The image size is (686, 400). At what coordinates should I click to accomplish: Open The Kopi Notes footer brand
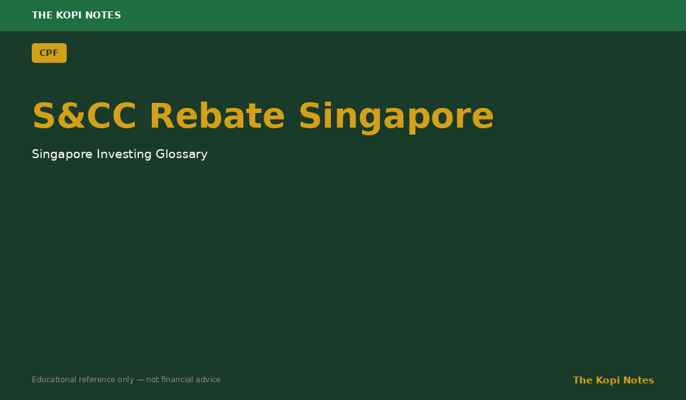click(614, 380)
